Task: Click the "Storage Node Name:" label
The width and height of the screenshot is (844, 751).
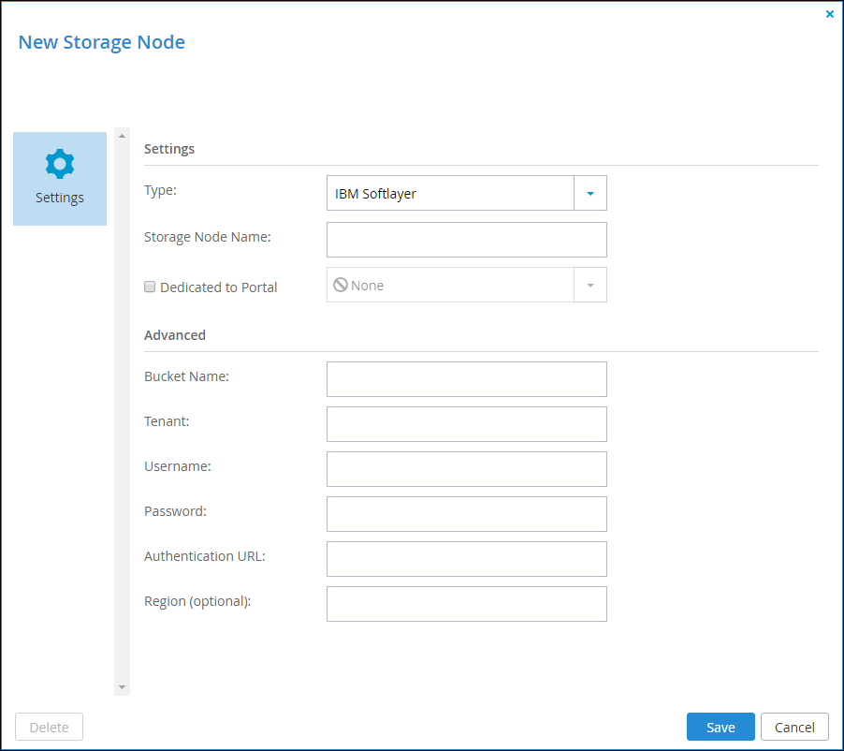Action: click(207, 237)
